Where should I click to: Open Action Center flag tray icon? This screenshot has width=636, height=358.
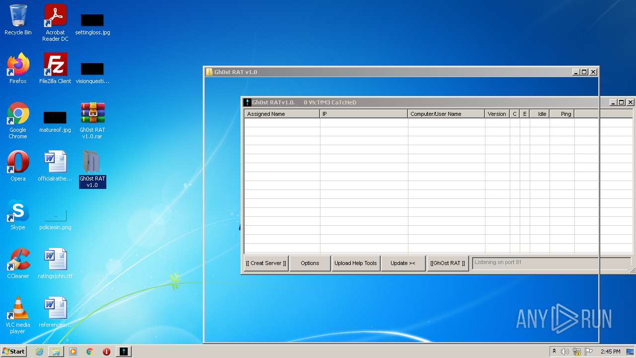[589, 352]
